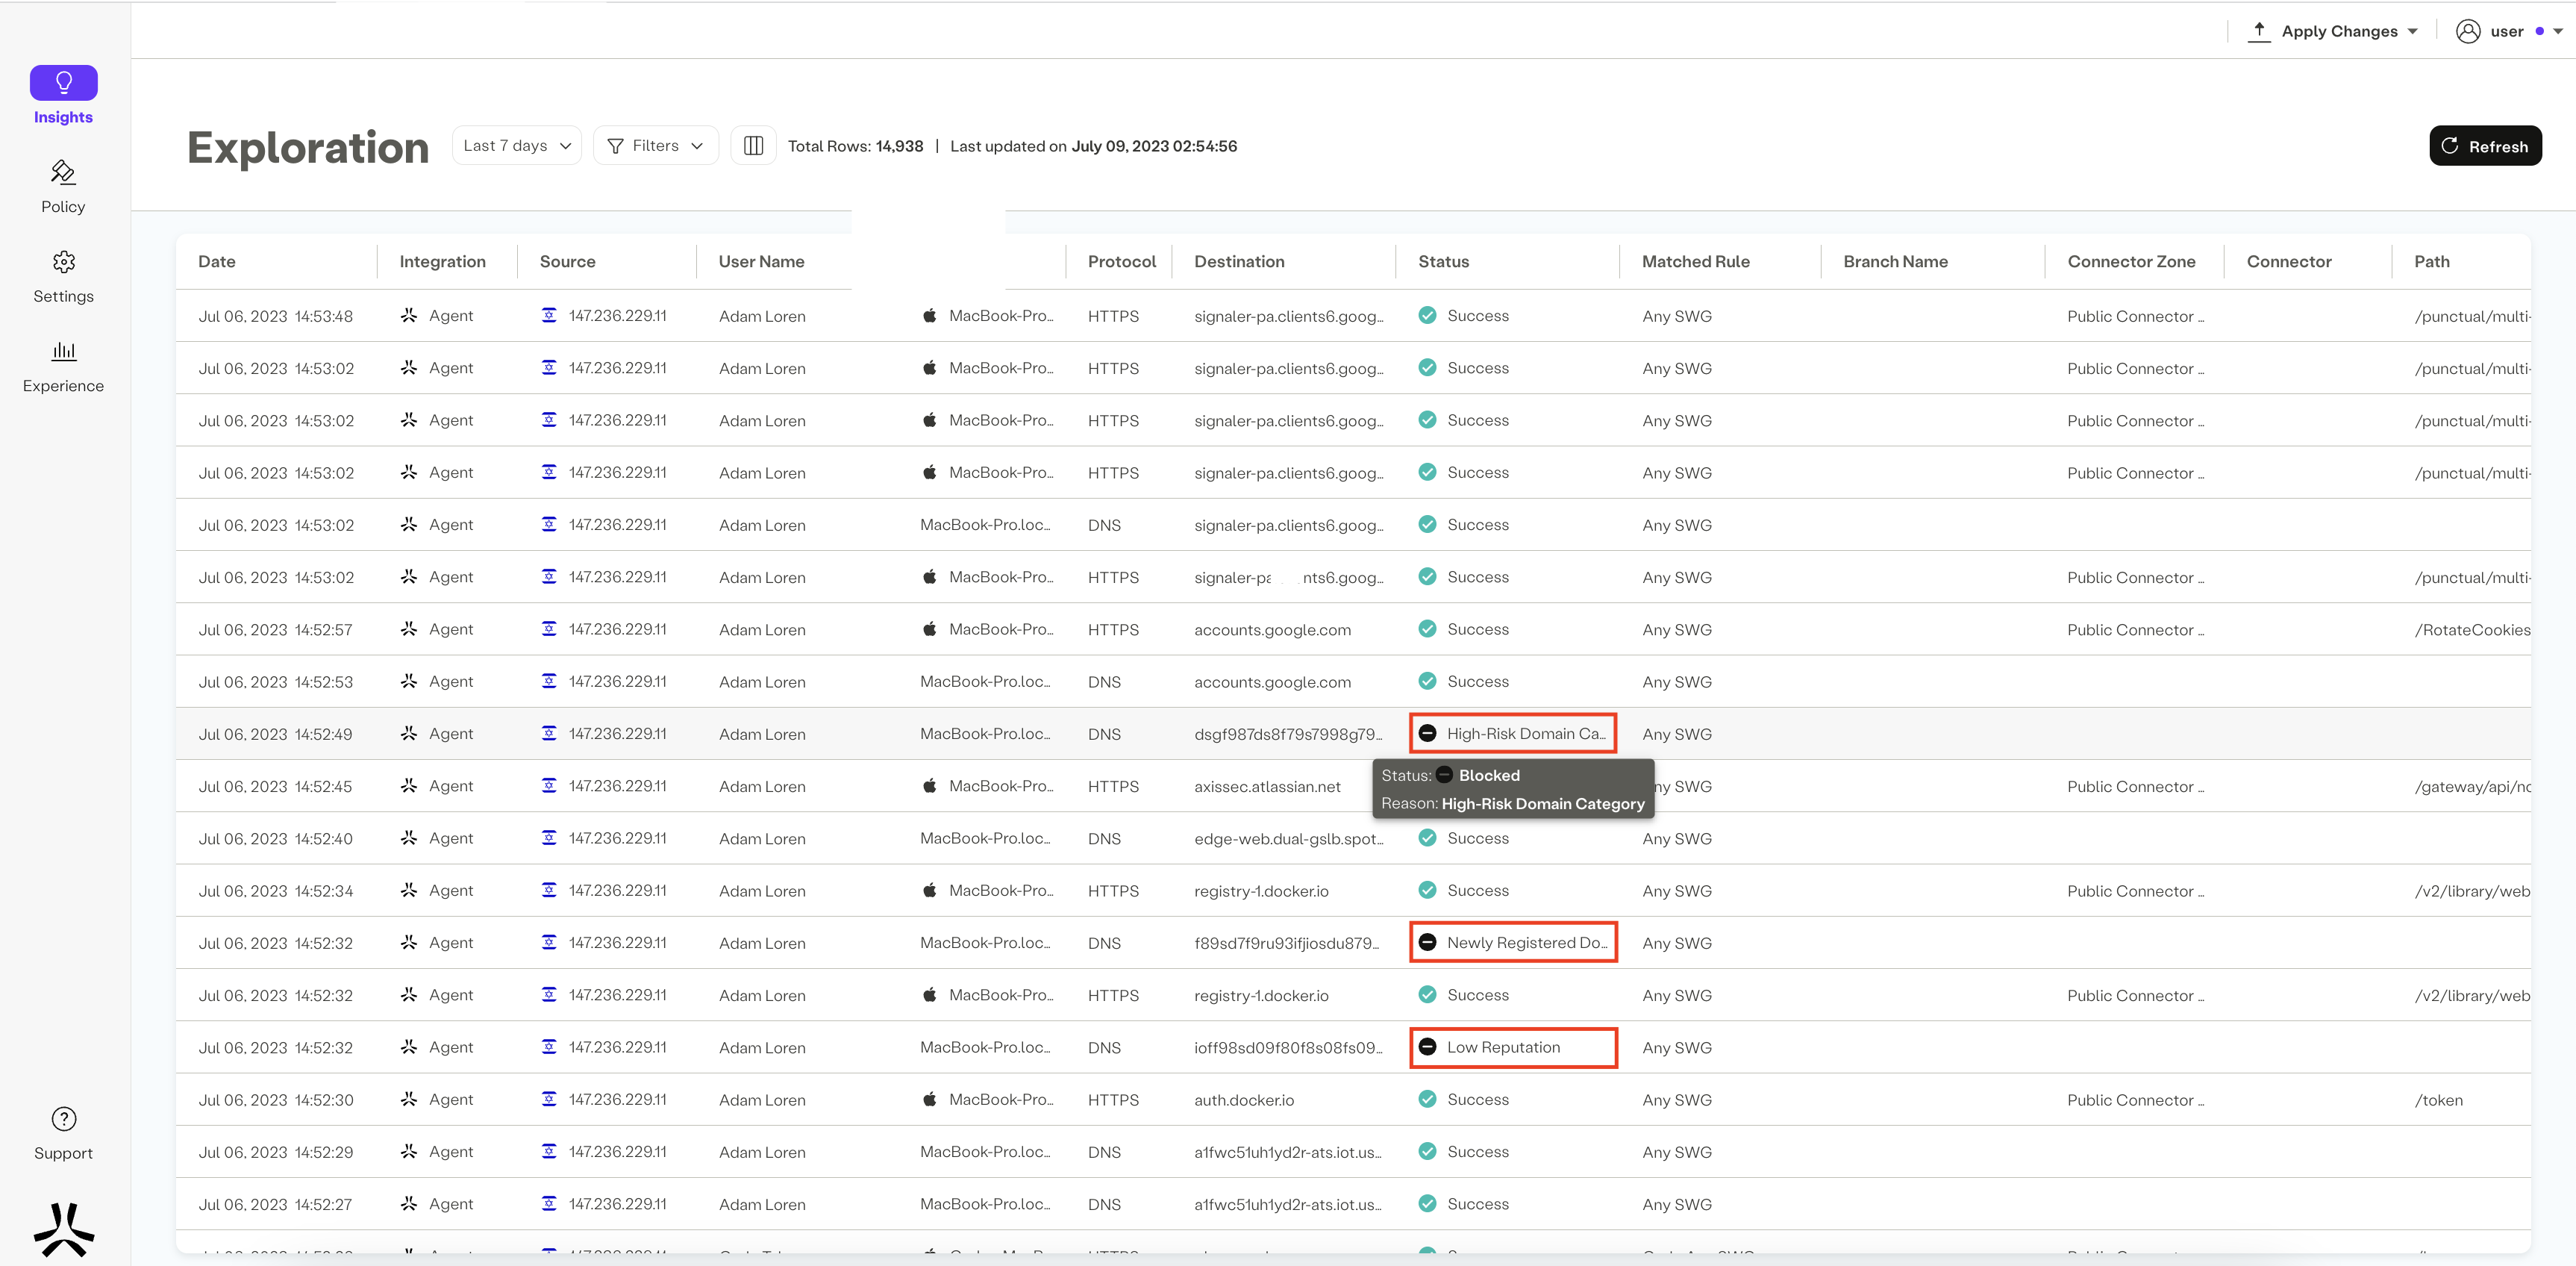The height and width of the screenshot is (1266, 2576).
Task: Click the column chooser icon
Action: [753, 146]
